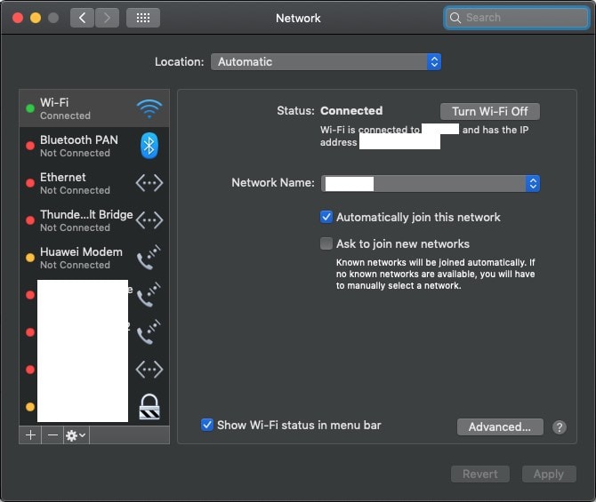Screen dimensions: 596x502
Task: Open the Advanced... settings button
Action: [x=499, y=427]
